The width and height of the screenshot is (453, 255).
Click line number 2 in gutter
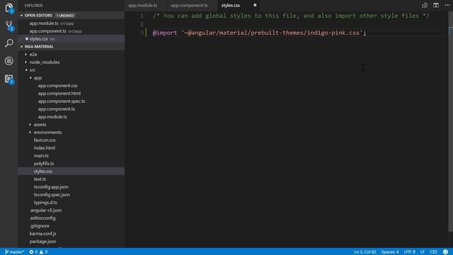[x=142, y=24]
